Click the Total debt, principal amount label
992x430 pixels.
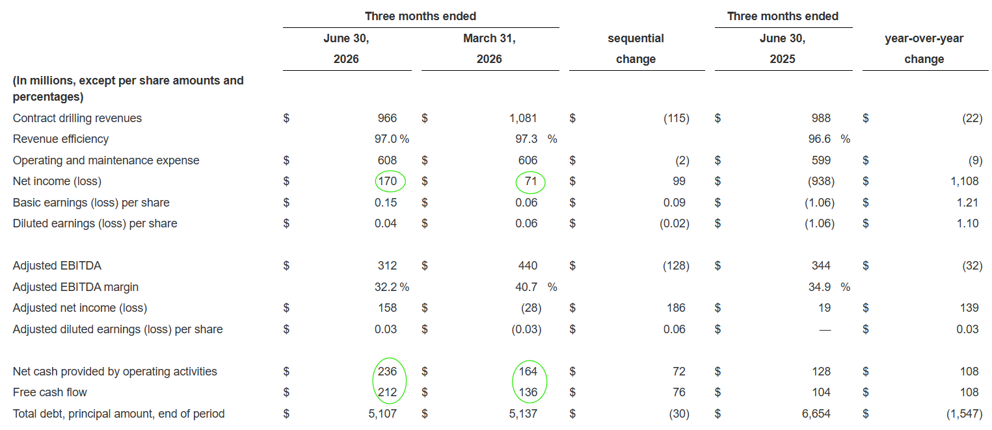pyautogui.click(x=118, y=414)
